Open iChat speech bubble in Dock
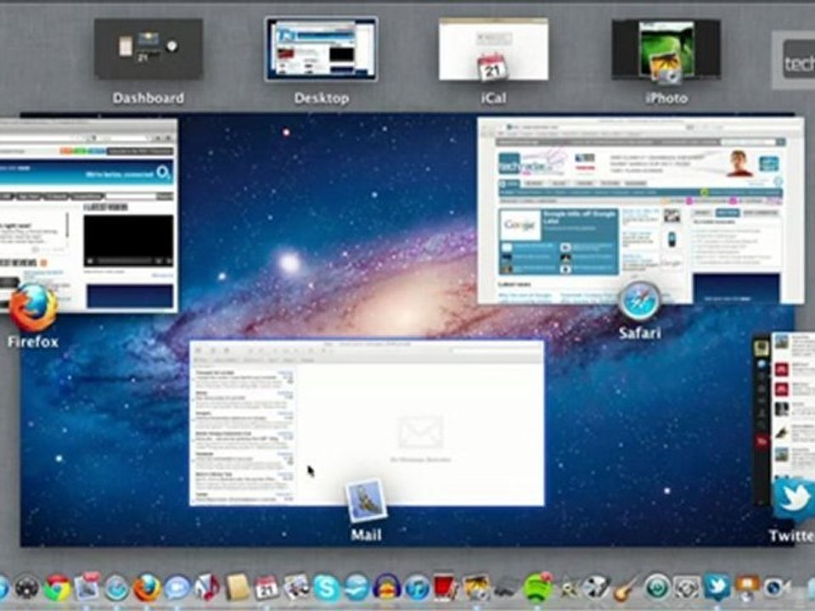 pyautogui.click(x=177, y=587)
